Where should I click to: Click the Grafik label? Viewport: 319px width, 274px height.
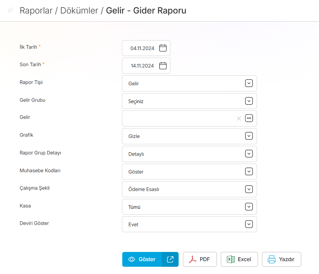pos(26,135)
